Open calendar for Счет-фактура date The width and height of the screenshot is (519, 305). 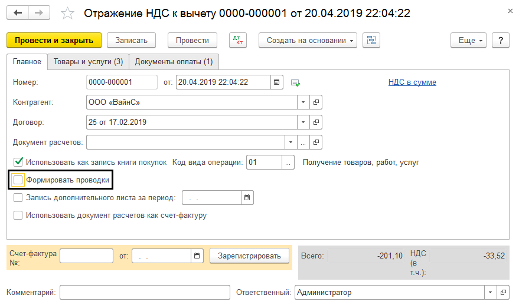[197, 256]
